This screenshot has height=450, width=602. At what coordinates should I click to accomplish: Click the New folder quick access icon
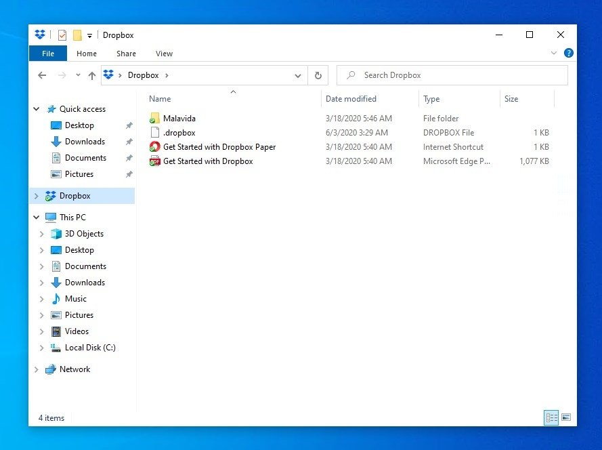(77, 35)
